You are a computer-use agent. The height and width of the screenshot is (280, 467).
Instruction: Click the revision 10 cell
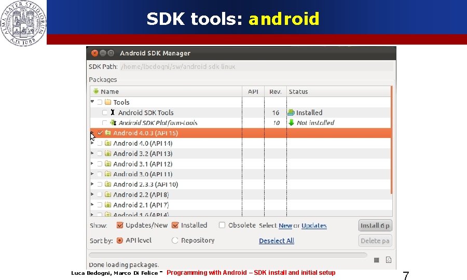(x=276, y=122)
